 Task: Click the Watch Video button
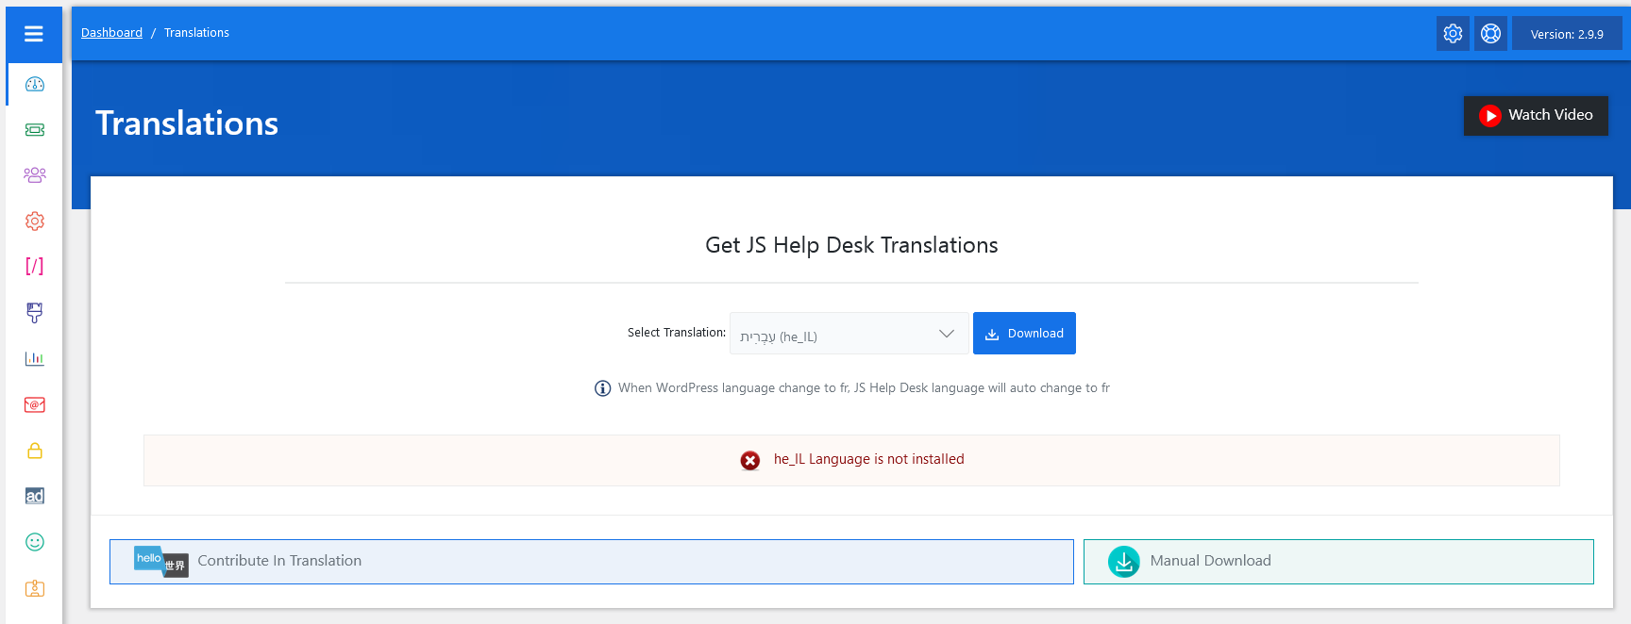(1536, 115)
